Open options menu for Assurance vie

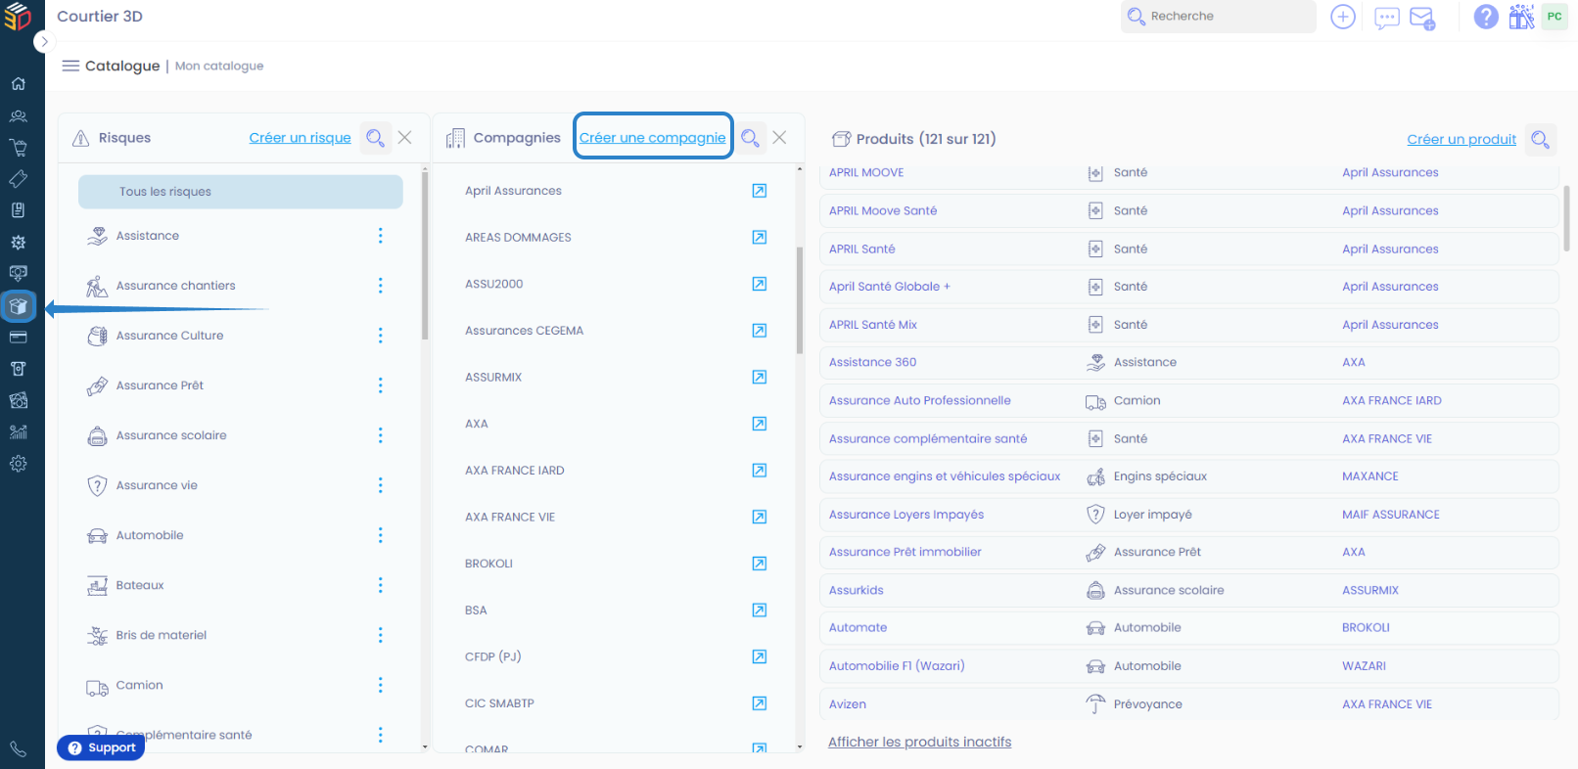point(381,485)
